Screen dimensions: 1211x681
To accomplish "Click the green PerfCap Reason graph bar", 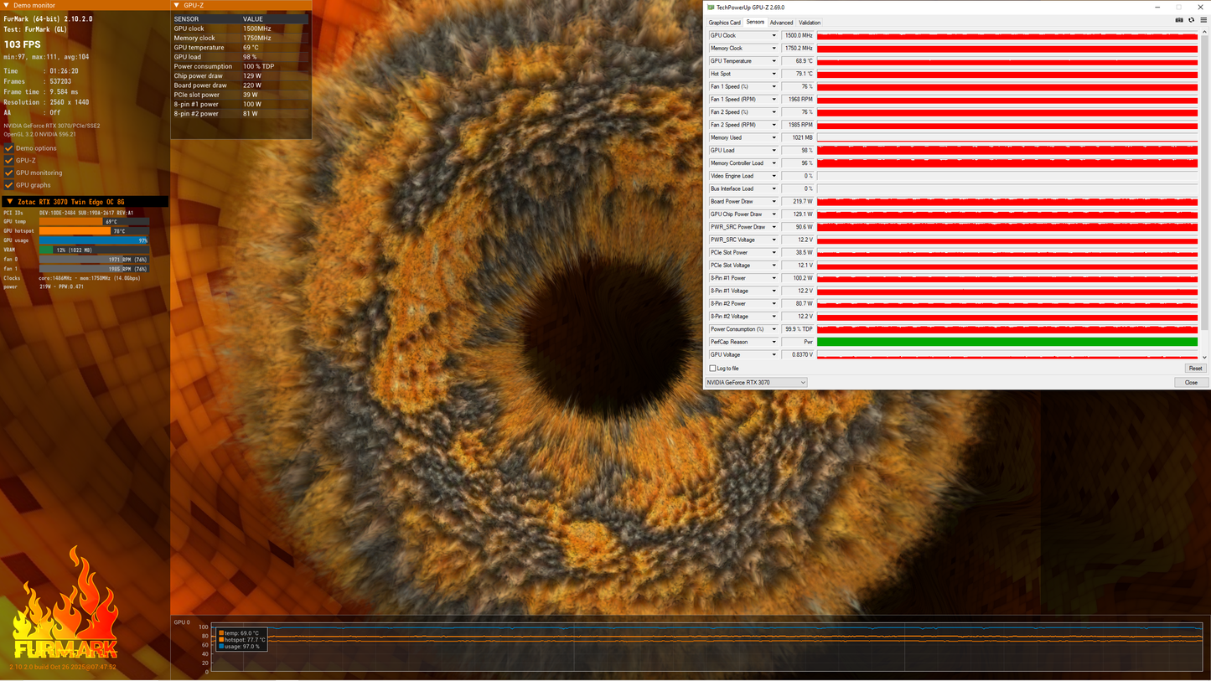I will (x=1007, y=342).
